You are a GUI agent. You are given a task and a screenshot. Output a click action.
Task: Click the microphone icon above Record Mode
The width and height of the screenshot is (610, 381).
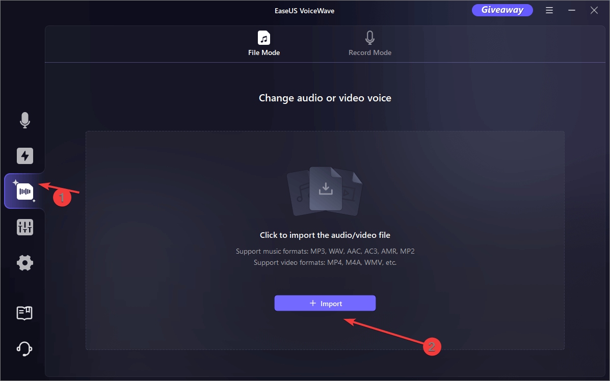coord(369,37)
